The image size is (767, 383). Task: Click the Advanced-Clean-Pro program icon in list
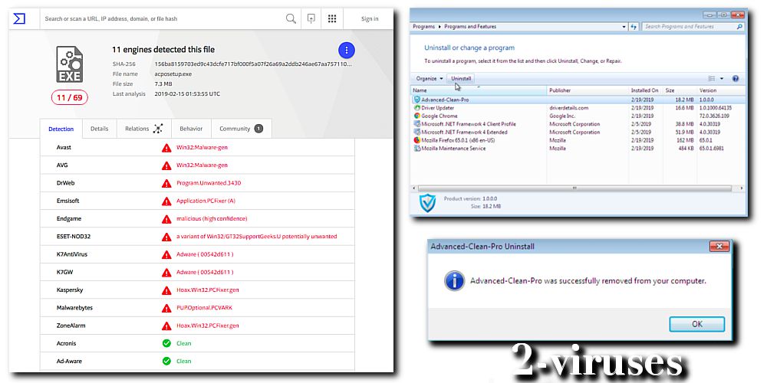click(x=416, y=99)
